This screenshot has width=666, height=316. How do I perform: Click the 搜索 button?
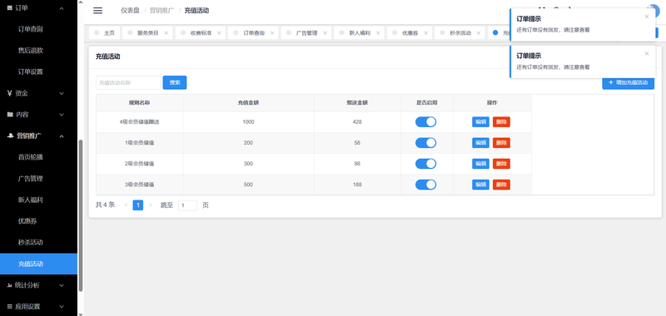click(x=175, y=82)
